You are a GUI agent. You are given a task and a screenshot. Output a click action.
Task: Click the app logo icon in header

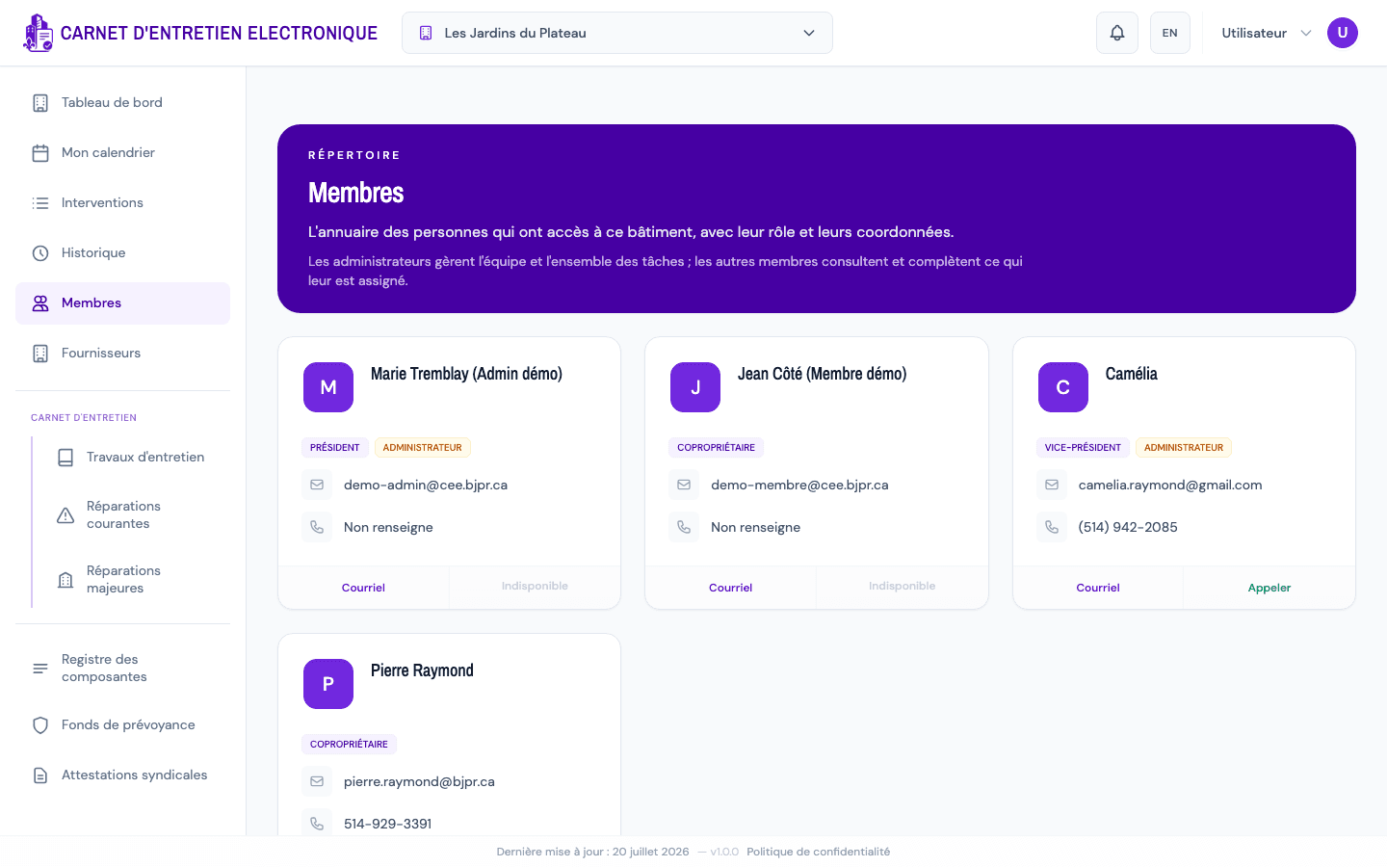[39, 33]
